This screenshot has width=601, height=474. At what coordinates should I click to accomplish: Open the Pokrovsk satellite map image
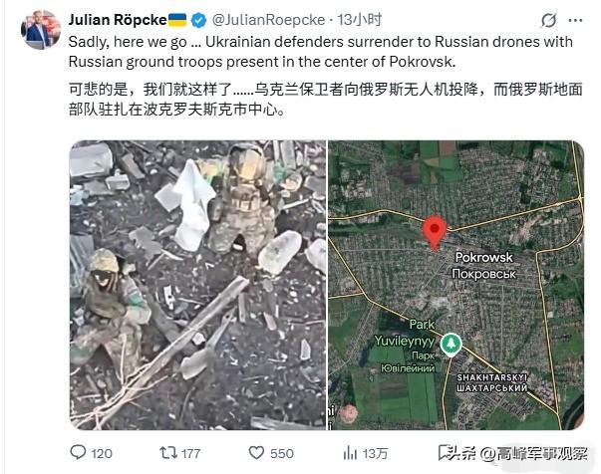tap(455, 285)
